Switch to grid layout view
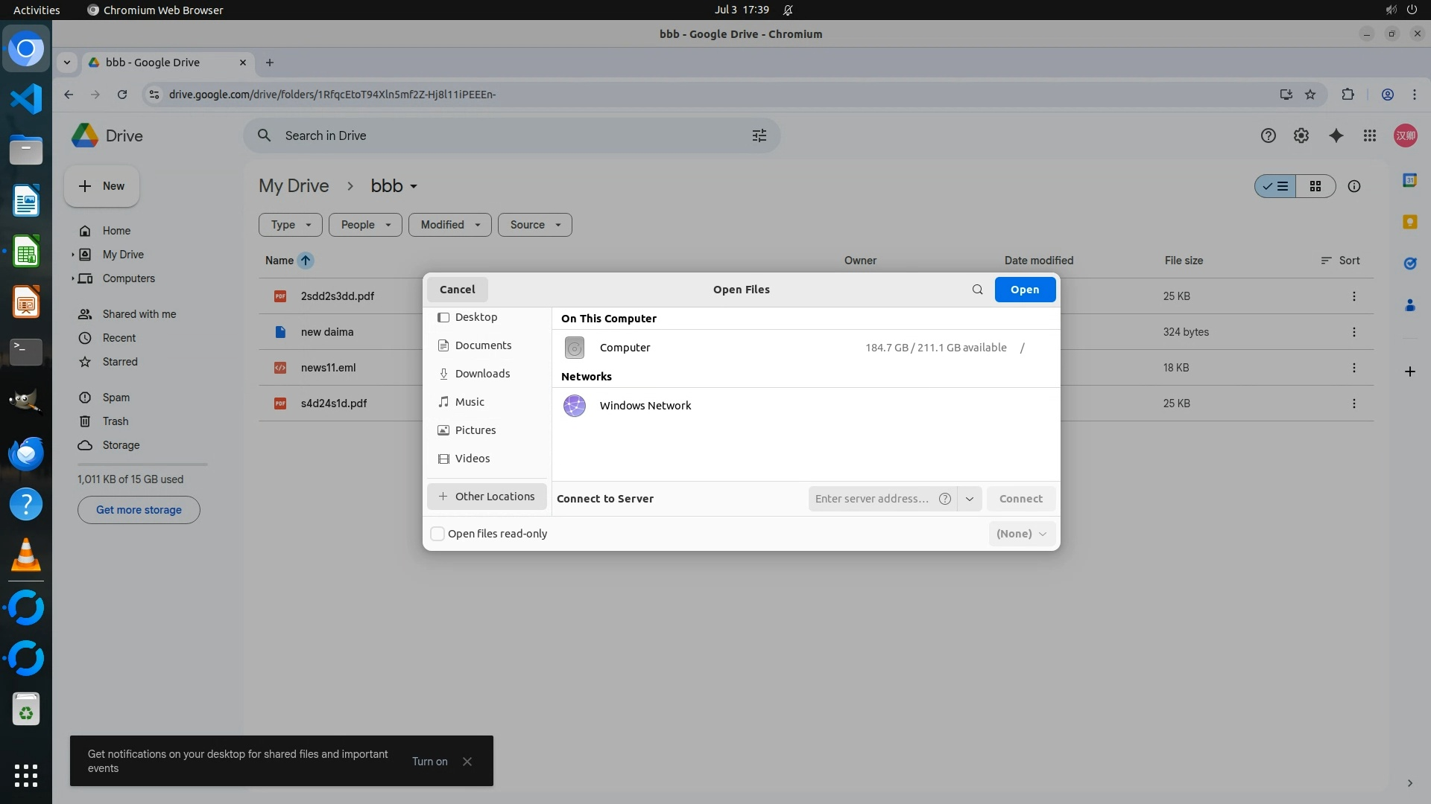 pos(1315,186)
